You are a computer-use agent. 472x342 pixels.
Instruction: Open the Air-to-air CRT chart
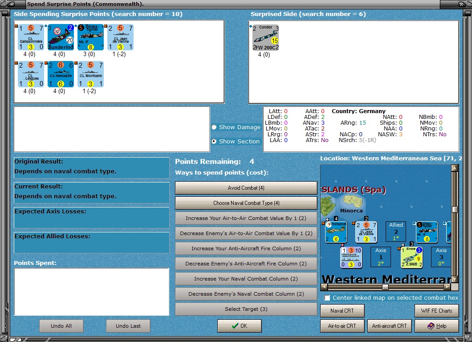pyautogui.click(x=342, y=326)
